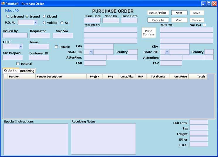Image resolution: width=218 pixels, height=157 pixels.
Task: Click first Issued To address line
Action: click(x=111, y=30)
